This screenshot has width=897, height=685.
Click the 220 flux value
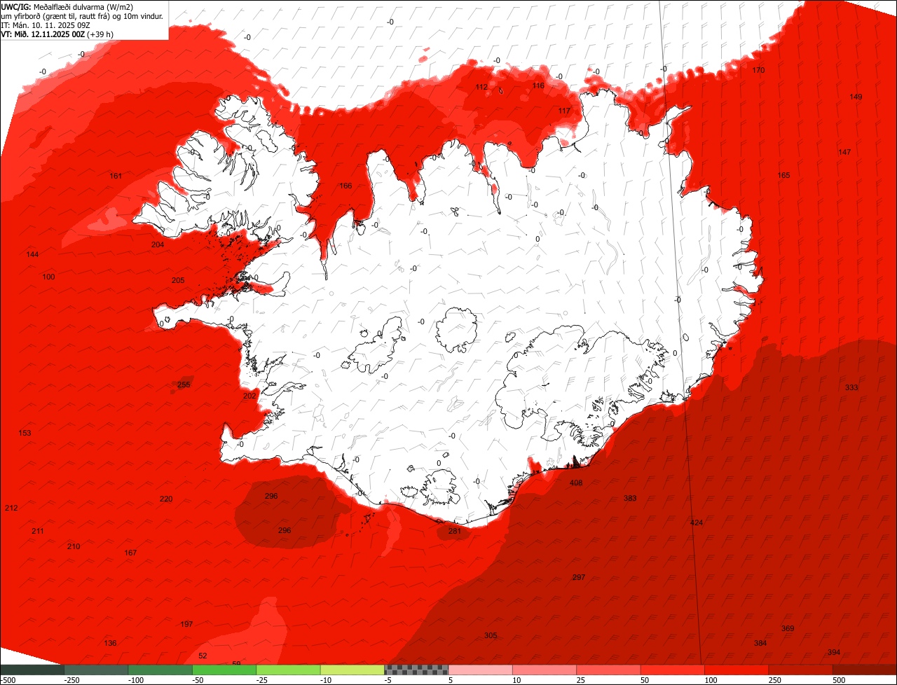click(165, 499)
